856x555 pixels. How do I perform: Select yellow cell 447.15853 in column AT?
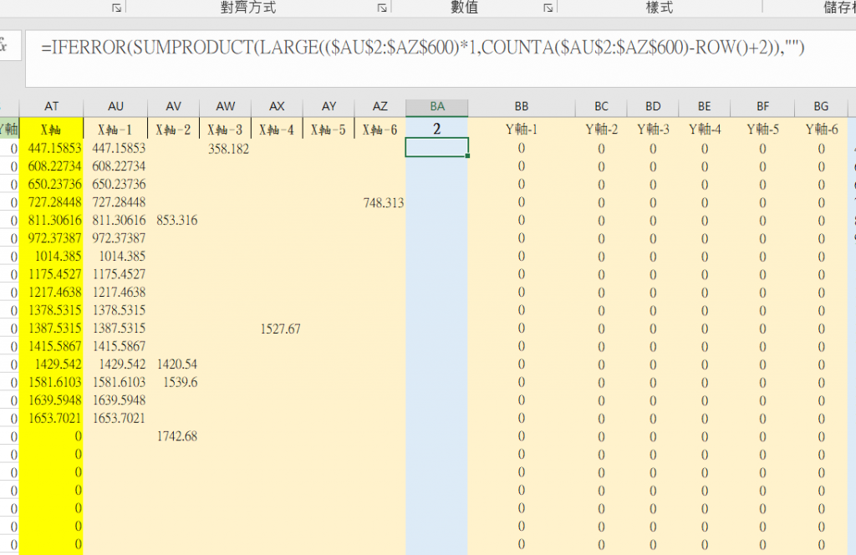[51, 149]
